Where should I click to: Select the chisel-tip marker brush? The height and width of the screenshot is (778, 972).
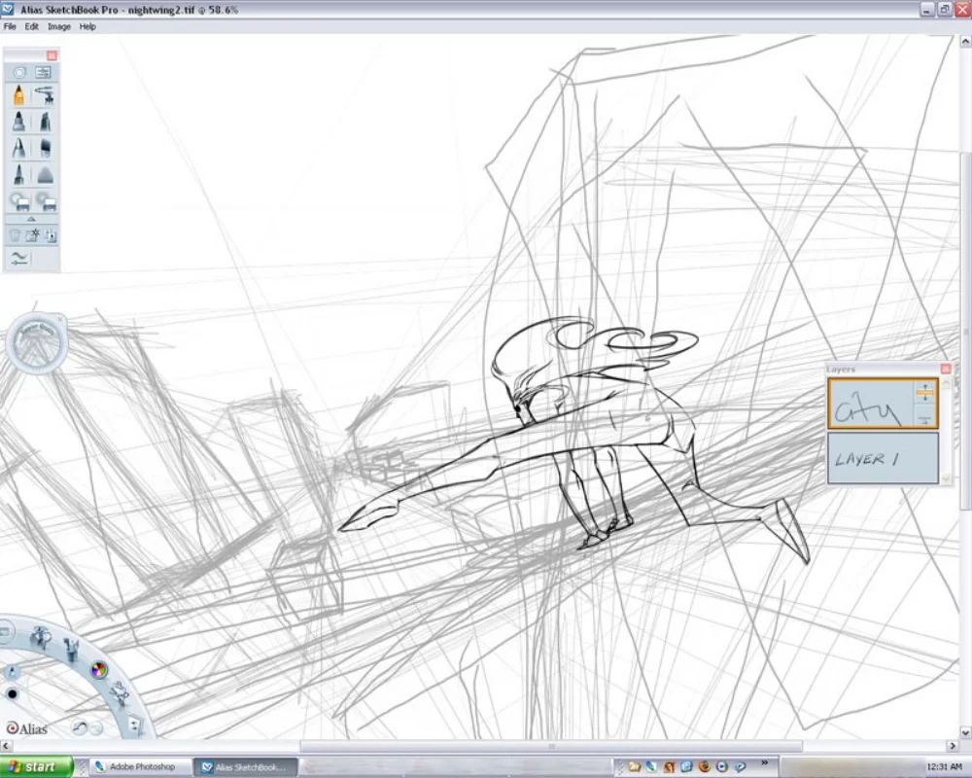(x=45, y=122)
